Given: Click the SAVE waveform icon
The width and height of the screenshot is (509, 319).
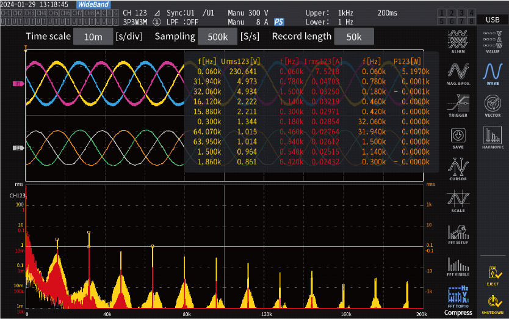Looking at the screenshot, I should (458, 137).
